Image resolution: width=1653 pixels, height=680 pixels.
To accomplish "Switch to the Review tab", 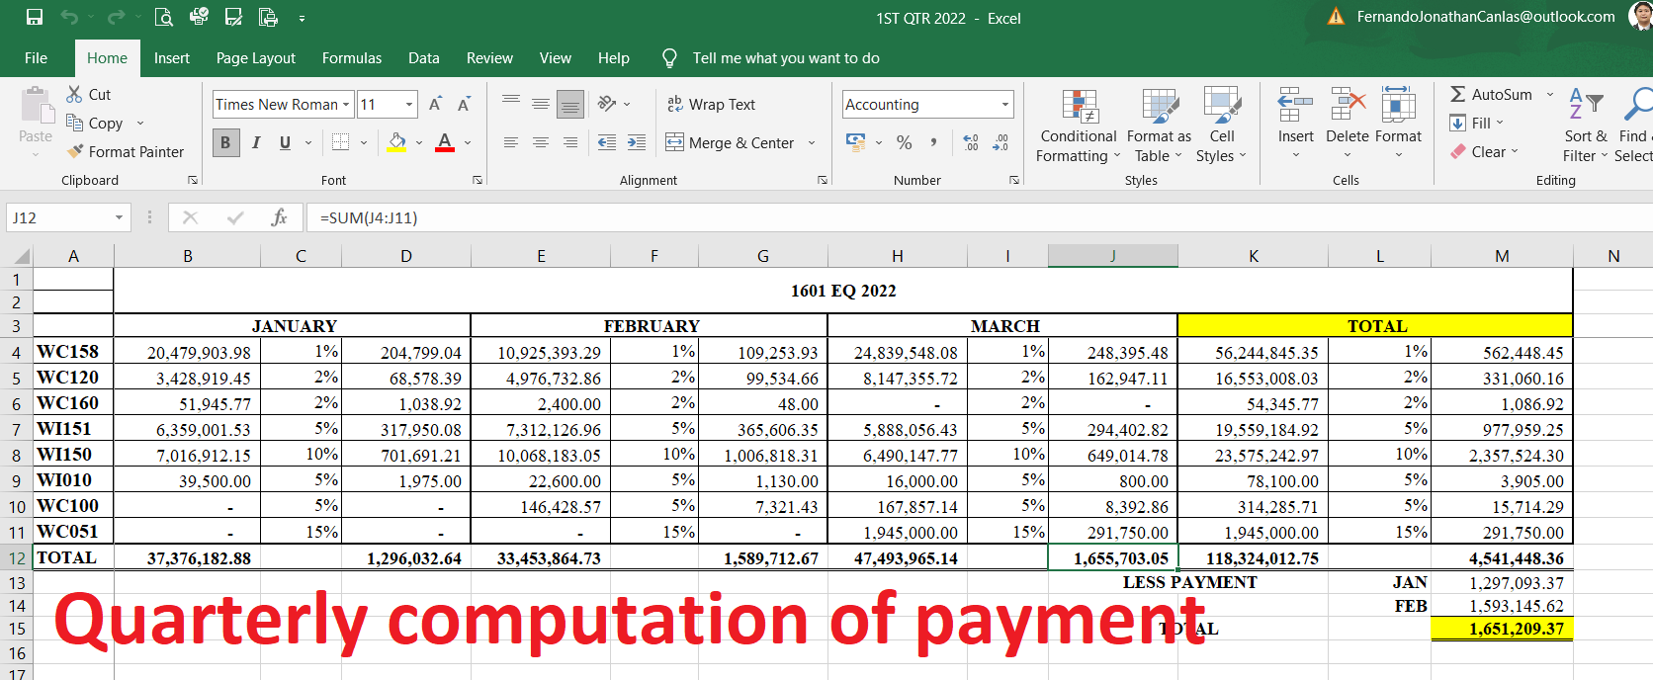I will pos(489,58).
